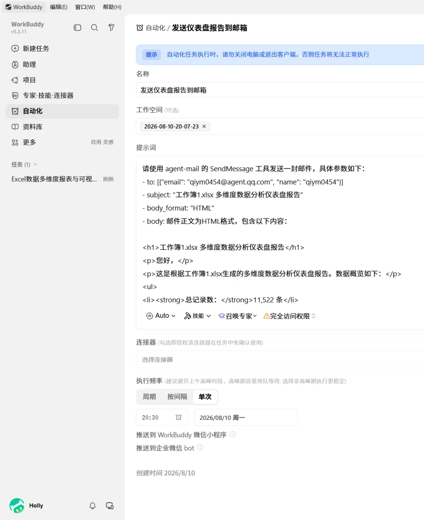This screenshot has width=424, height=520.
Task: Click 推送到企业微信 bot option
Action: 165,448
